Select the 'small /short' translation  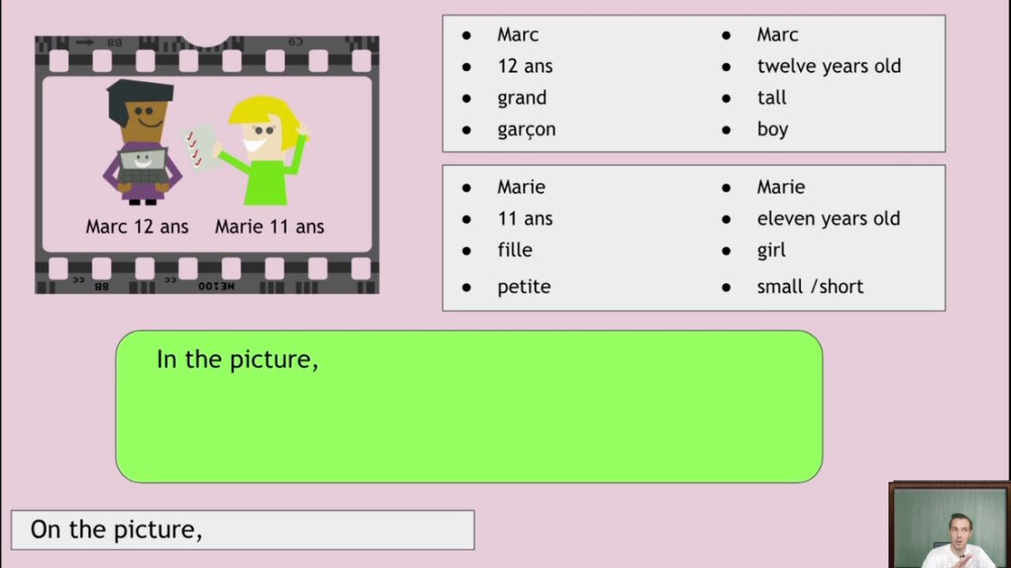pyautogui.click(x=810, y=287)
